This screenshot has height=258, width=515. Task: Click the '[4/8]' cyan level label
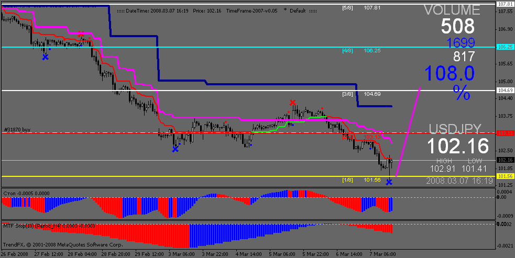tap(347, 51)
